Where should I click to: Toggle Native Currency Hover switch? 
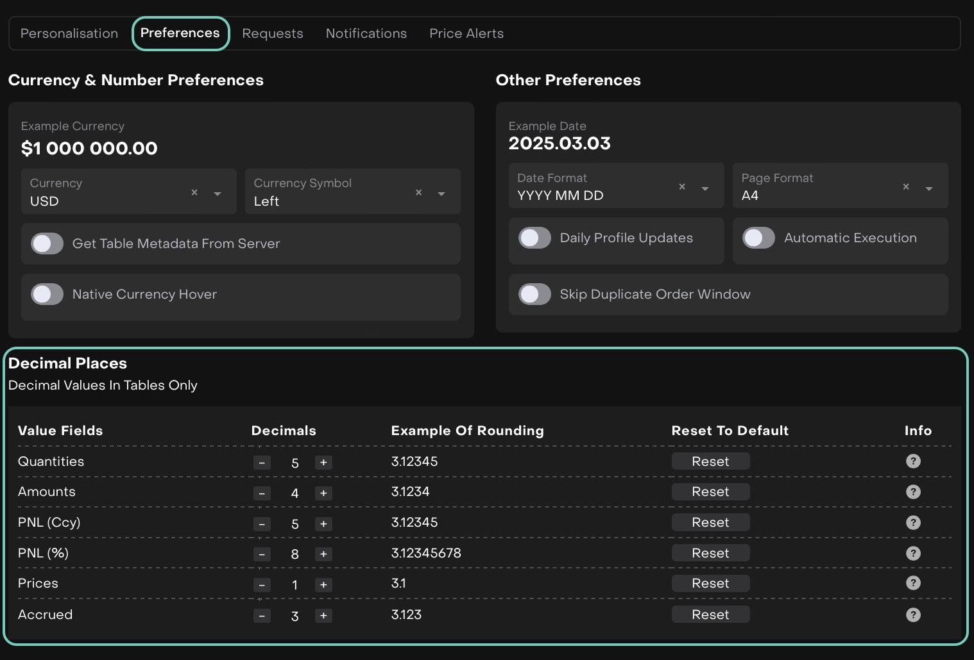(x=47, y=294)
